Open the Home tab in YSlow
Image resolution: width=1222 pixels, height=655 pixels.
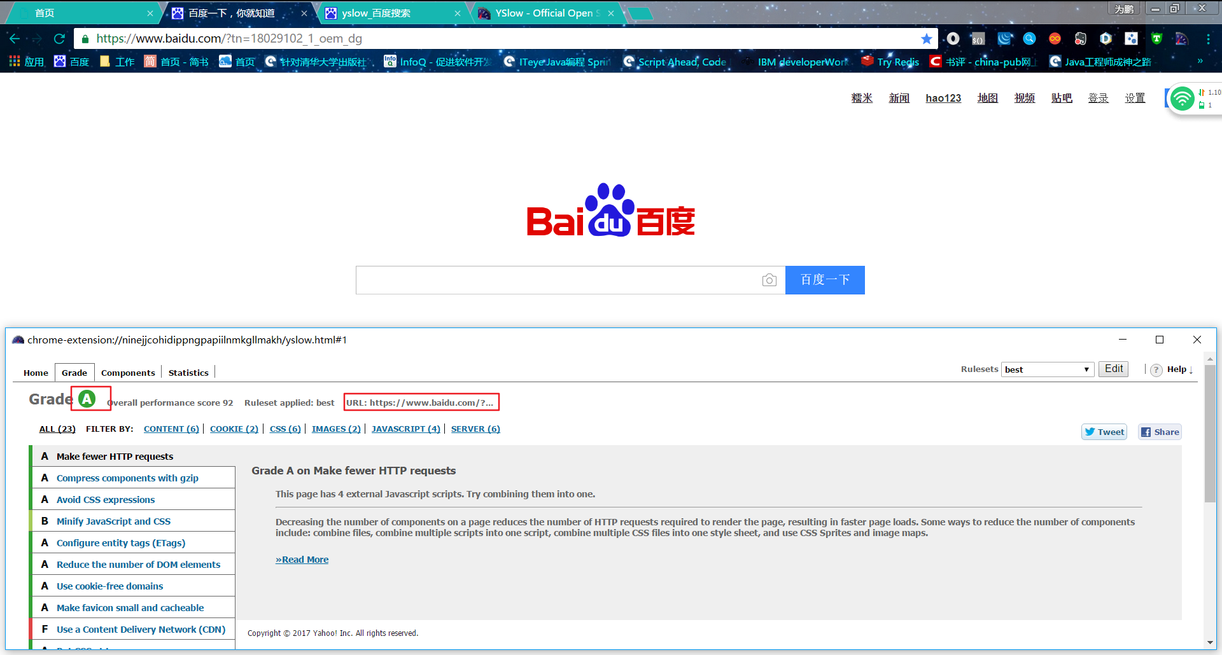click(36, 373)
